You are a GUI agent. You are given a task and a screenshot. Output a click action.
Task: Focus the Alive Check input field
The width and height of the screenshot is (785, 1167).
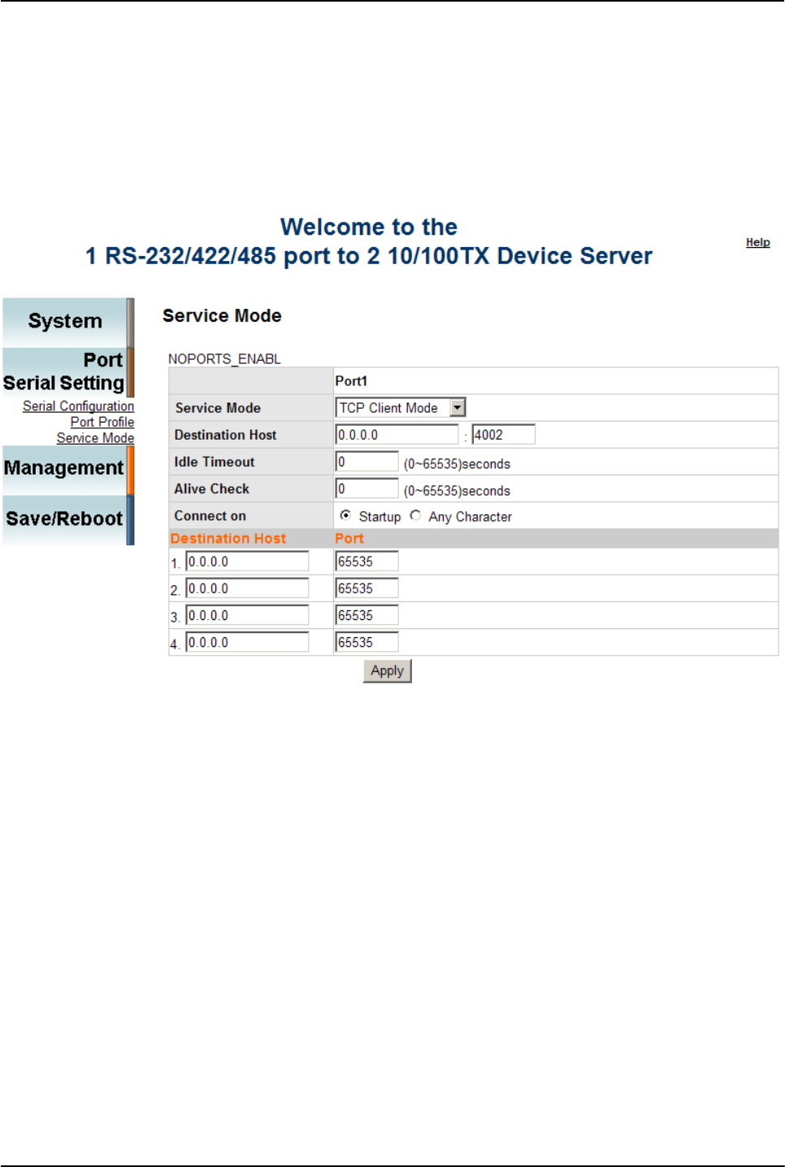(x=366, y=488)
